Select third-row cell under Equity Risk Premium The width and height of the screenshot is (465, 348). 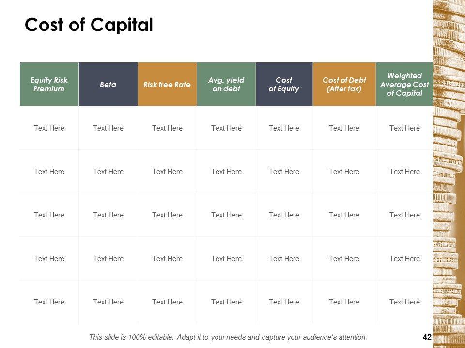click(49, 215)
